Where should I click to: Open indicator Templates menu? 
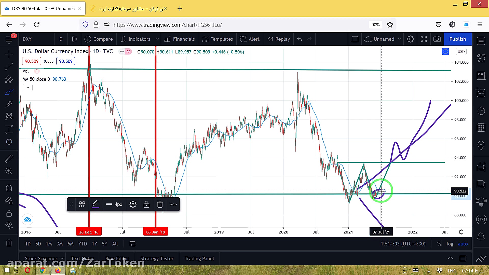point(218,39)
